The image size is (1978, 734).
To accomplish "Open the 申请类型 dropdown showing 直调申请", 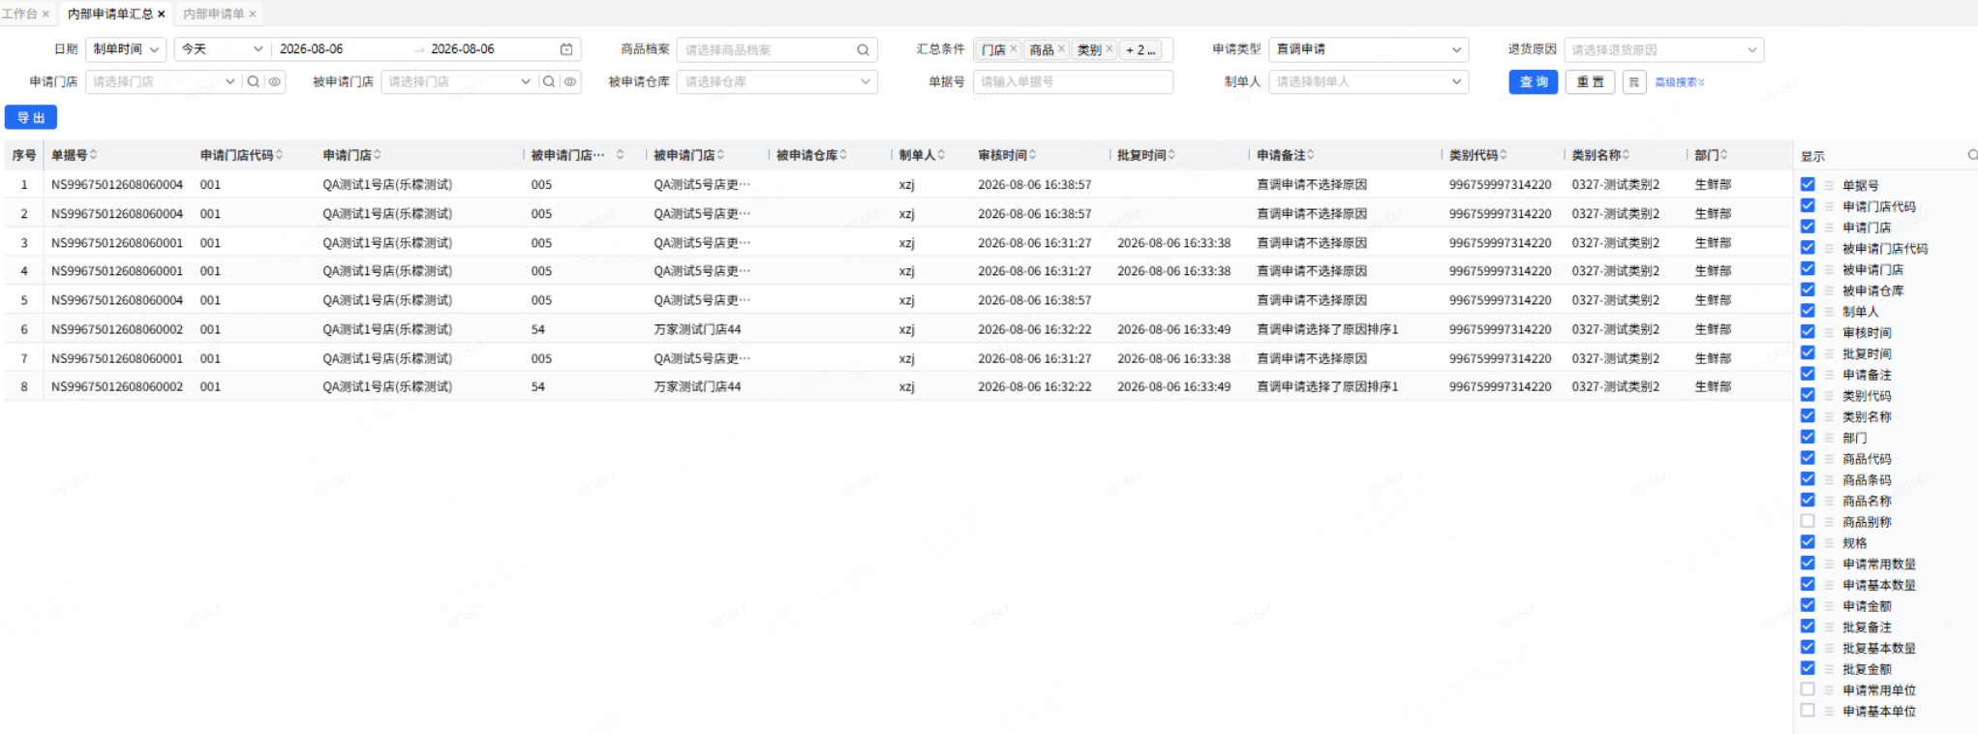I will [x=1368, y=49].
